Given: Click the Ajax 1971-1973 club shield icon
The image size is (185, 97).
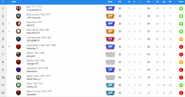Looking at the screenshot, I should [x=18, y=8].
